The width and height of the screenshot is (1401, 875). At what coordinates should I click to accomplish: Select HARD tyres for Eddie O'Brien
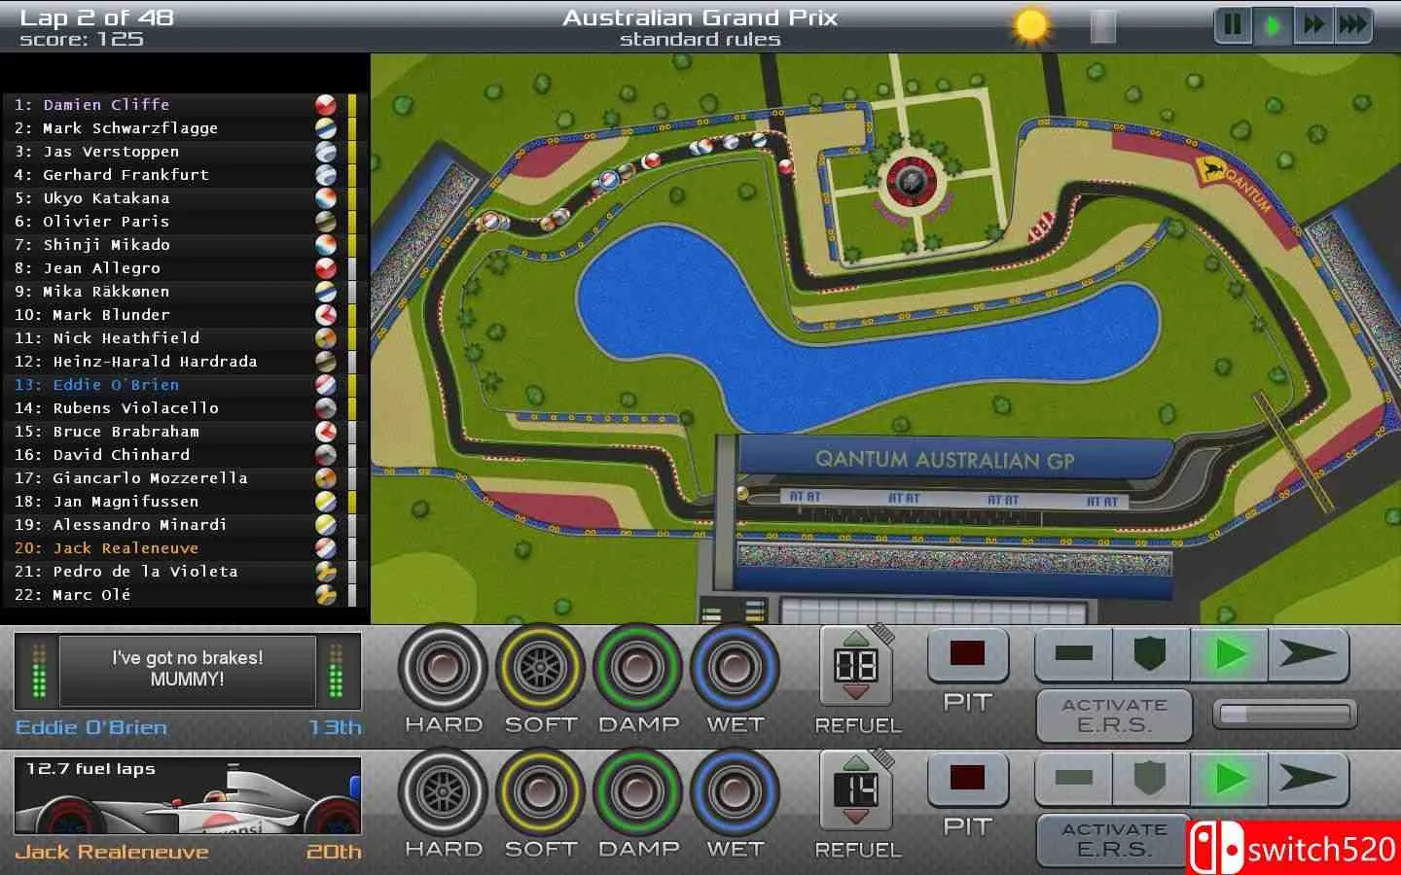(x=444, y=668)
